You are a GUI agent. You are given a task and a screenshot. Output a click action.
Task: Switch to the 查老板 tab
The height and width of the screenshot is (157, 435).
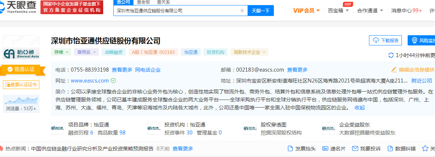tap(143, 2)
